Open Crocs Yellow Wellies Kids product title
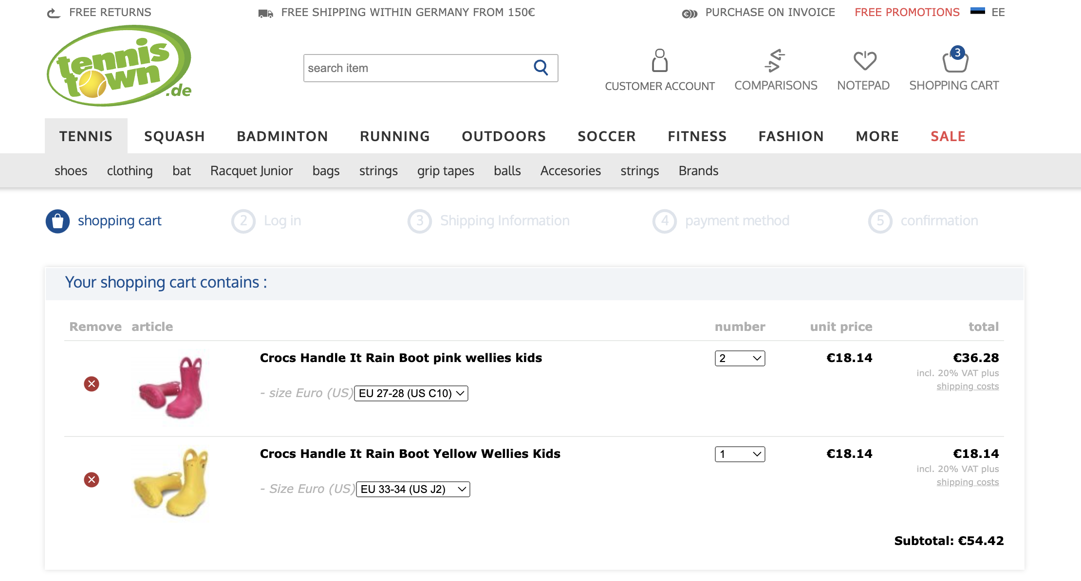The image size is (1081, 581). [410, 454]
